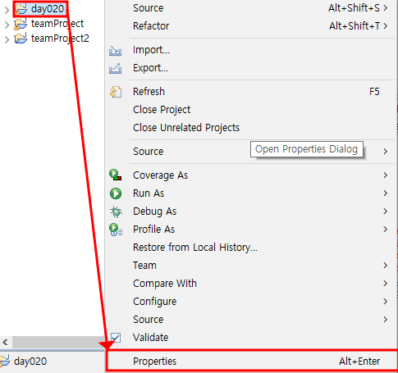This screenshot has width=398, height=373.
Task: Choose Close Unrelated Projects
Action: (251, 128)
